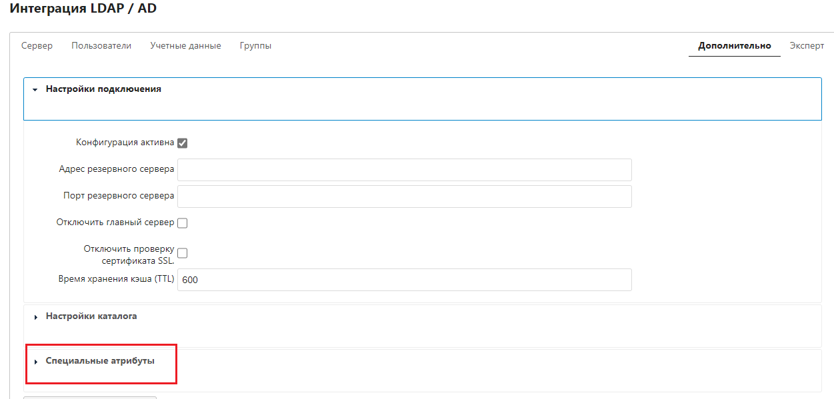Viewport: 834px width, 399px height.
Task: Go to the Учетные данные tab
Action: pos(185,46)
